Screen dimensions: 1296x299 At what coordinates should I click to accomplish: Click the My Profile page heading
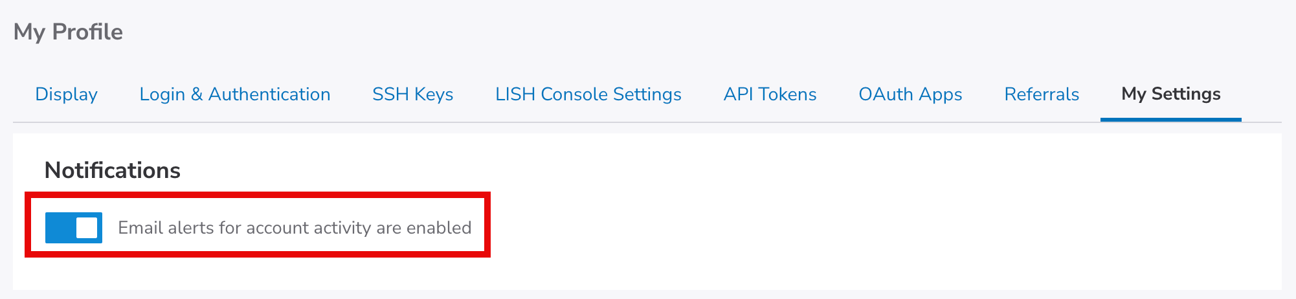(68, 32)
